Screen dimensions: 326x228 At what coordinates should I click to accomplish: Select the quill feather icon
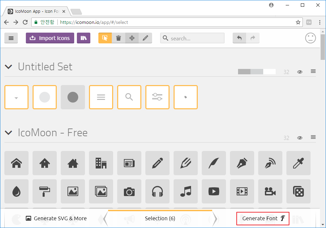214,163
